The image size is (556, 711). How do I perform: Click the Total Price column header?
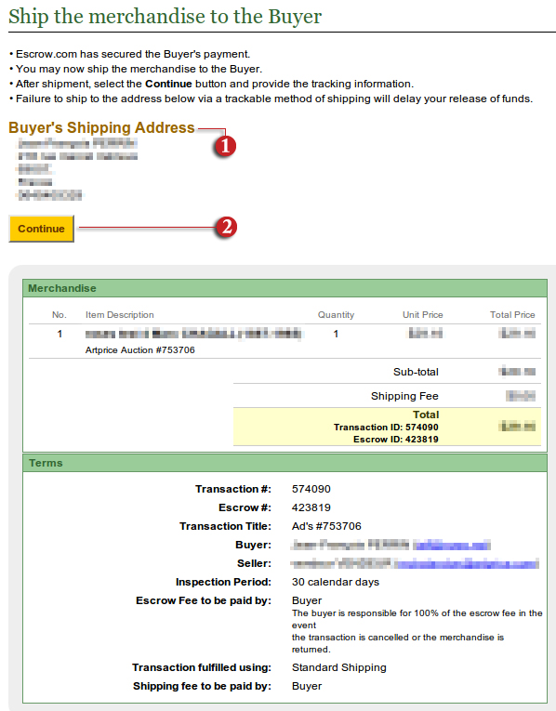coord(512,315)
